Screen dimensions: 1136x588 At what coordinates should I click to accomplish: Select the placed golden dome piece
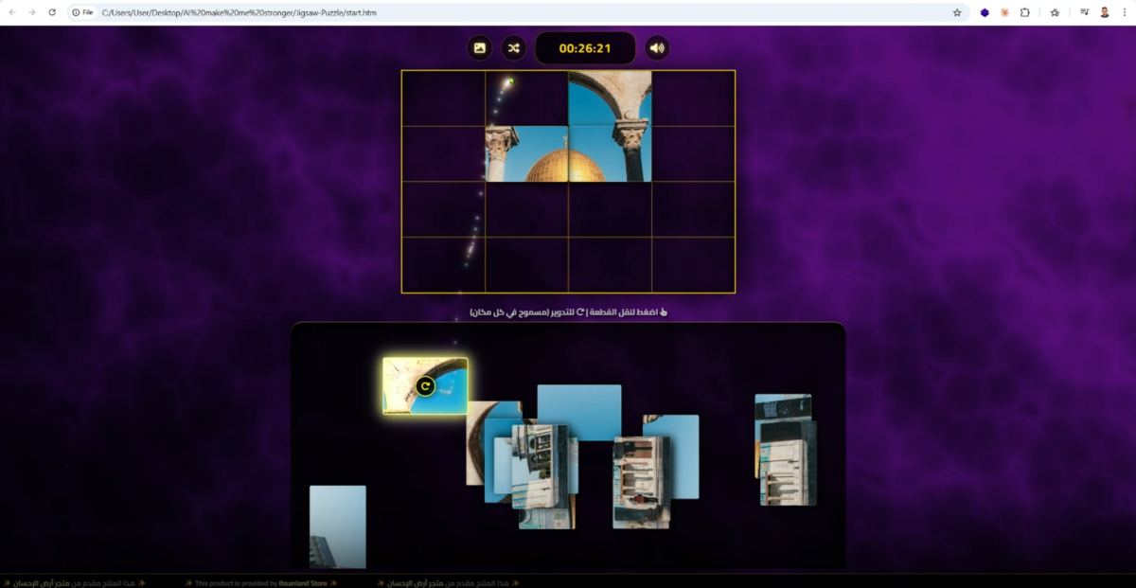click(x=526, y=153)
